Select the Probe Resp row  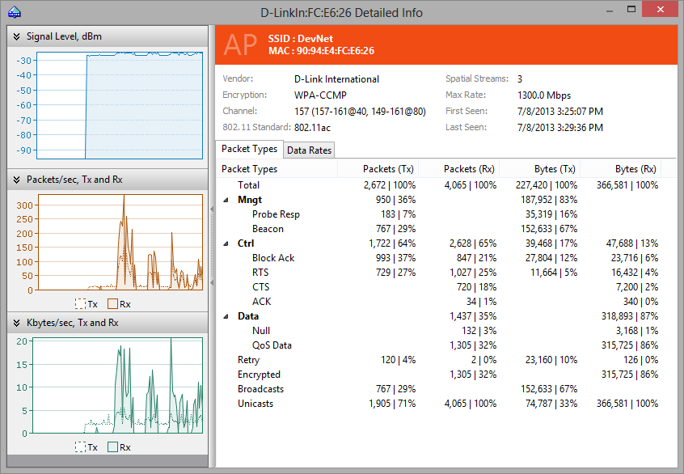(x=445, y=214)
